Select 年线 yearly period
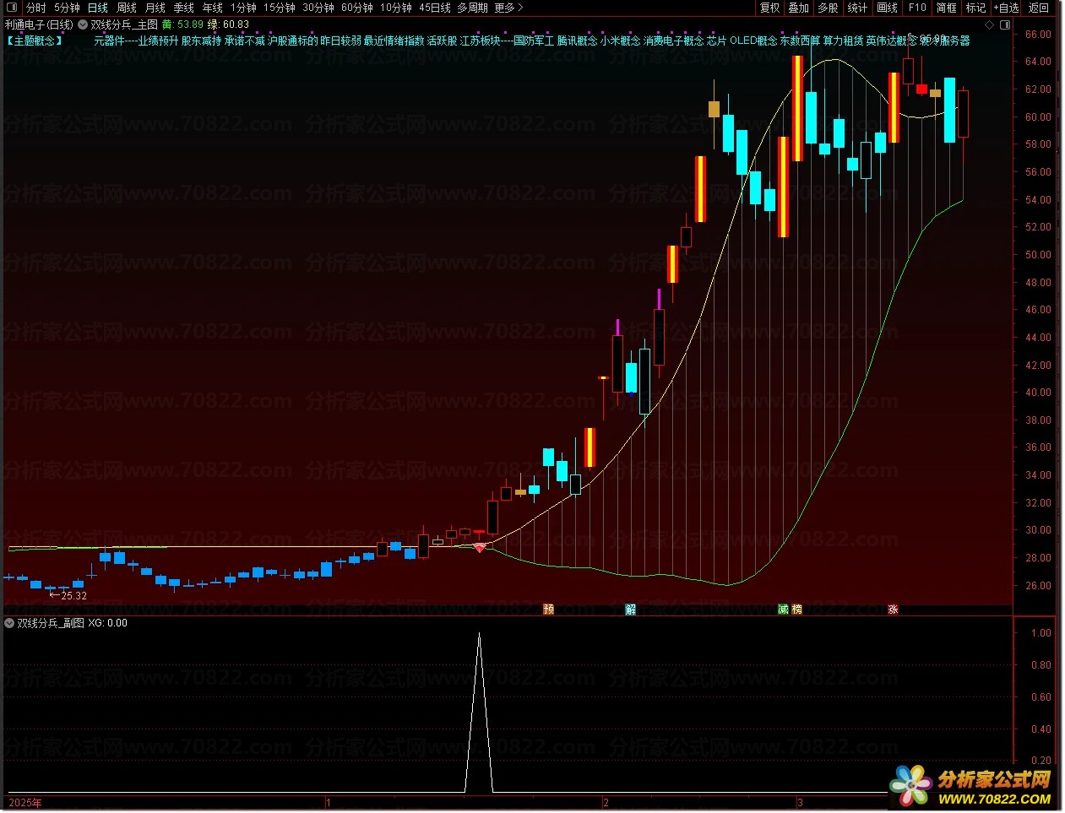 coord(213,8)
